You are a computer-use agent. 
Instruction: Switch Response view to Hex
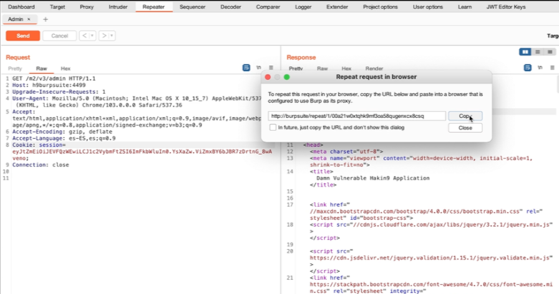click(346, 69)
